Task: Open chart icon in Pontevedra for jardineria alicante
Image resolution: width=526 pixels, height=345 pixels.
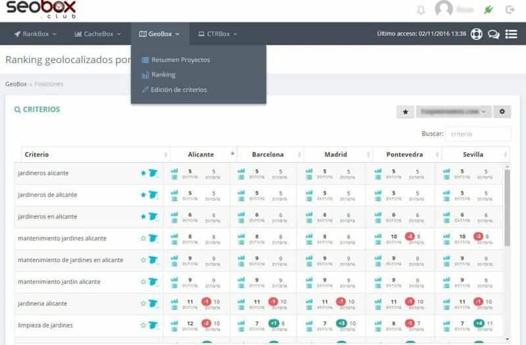Action: (x=377, y=301)
